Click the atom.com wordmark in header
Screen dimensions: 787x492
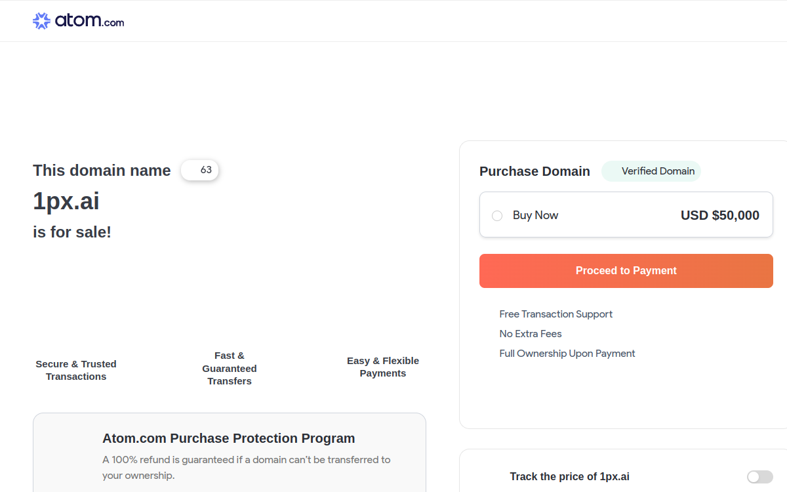pyautogui.click(x=89, y=21)
